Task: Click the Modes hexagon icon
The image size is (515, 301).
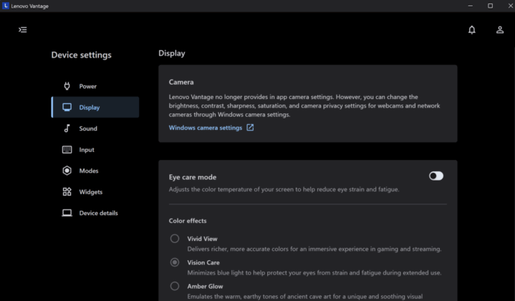Action: [x=67, y=171]
